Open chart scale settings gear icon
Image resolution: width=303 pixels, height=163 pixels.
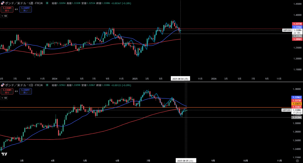(297, 161)
